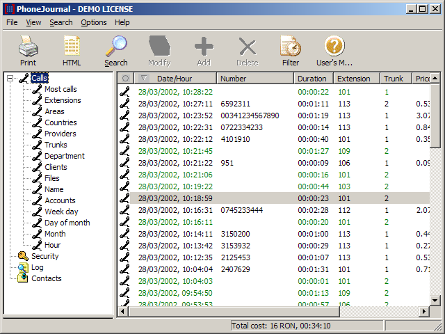Open the Contacts node icon
Image resolution: width=445 pixels, height=334 pixels.
(23, 278)
